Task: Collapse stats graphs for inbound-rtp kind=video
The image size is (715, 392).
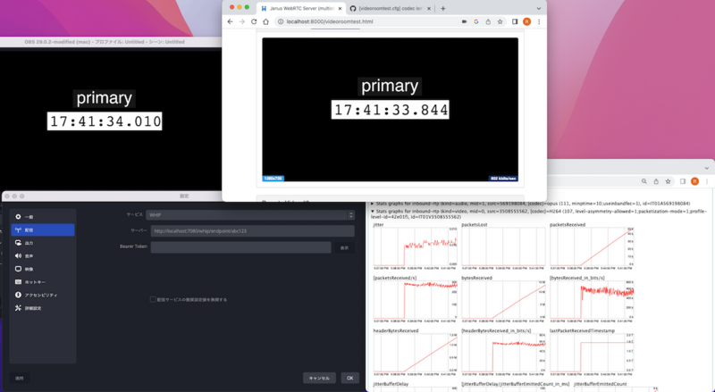Action: (x=373, y=212)
